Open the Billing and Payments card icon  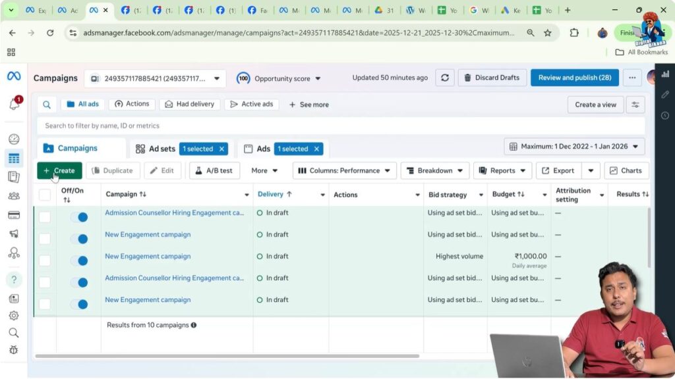coord(14,213)
